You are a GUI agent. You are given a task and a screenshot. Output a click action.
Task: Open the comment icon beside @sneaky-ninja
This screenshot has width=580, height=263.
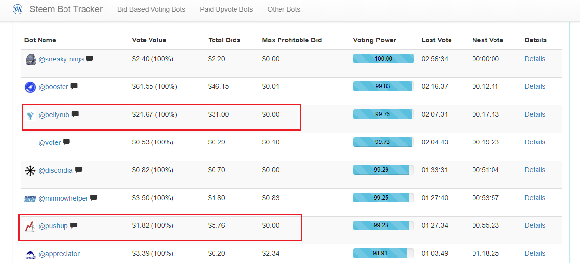tap(89, 59)
